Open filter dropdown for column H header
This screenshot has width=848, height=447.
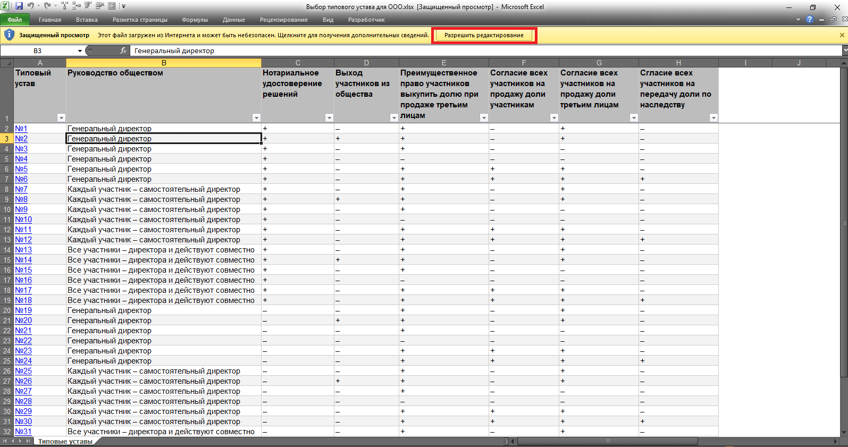coord(713,118)
